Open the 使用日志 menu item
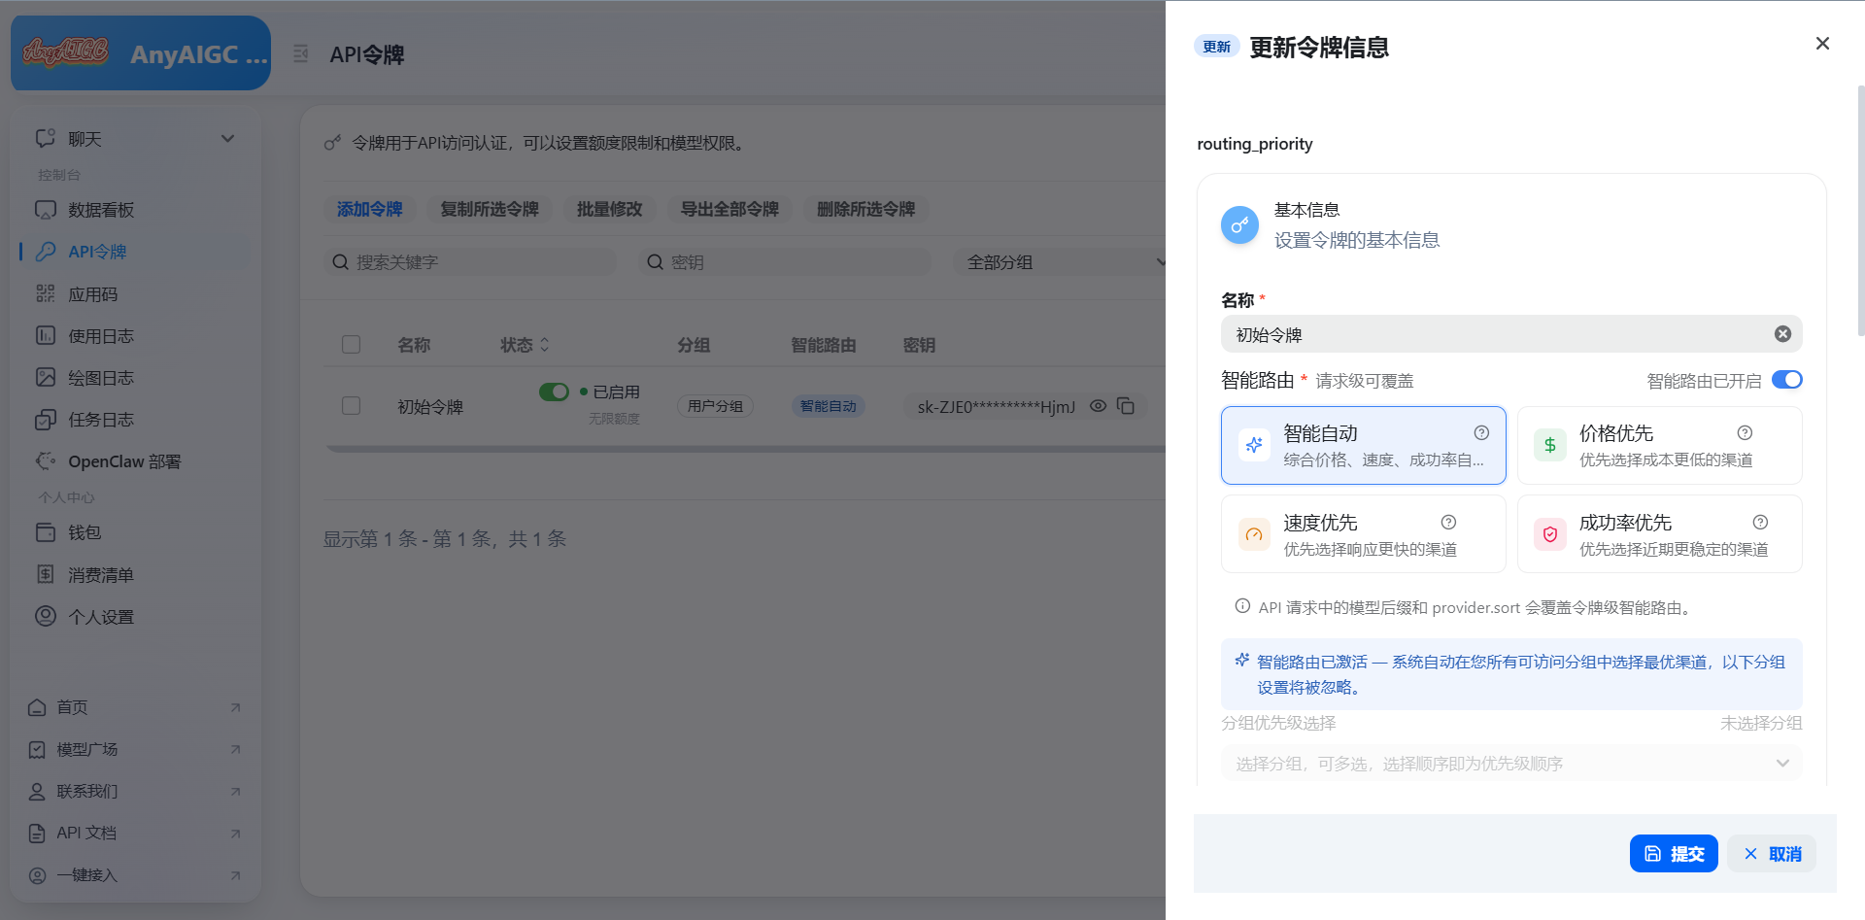1865x920 pixels. pos(134,335)
